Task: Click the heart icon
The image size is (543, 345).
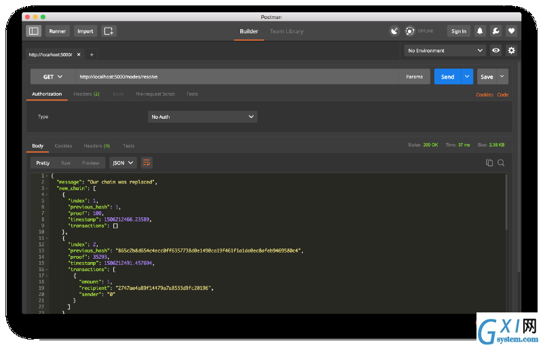Action: coord(511,31)
